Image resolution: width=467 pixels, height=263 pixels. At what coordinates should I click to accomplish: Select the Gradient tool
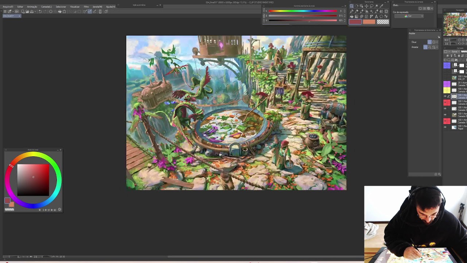pos(356,16)
